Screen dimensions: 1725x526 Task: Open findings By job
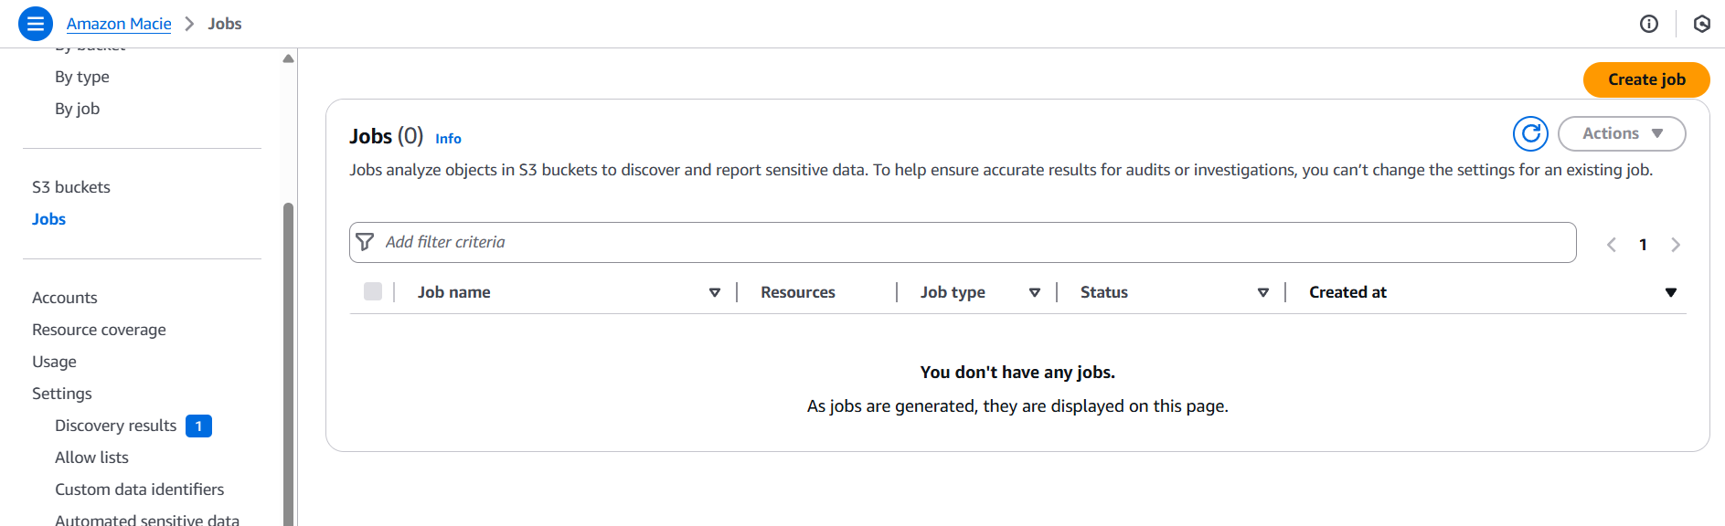78,109
